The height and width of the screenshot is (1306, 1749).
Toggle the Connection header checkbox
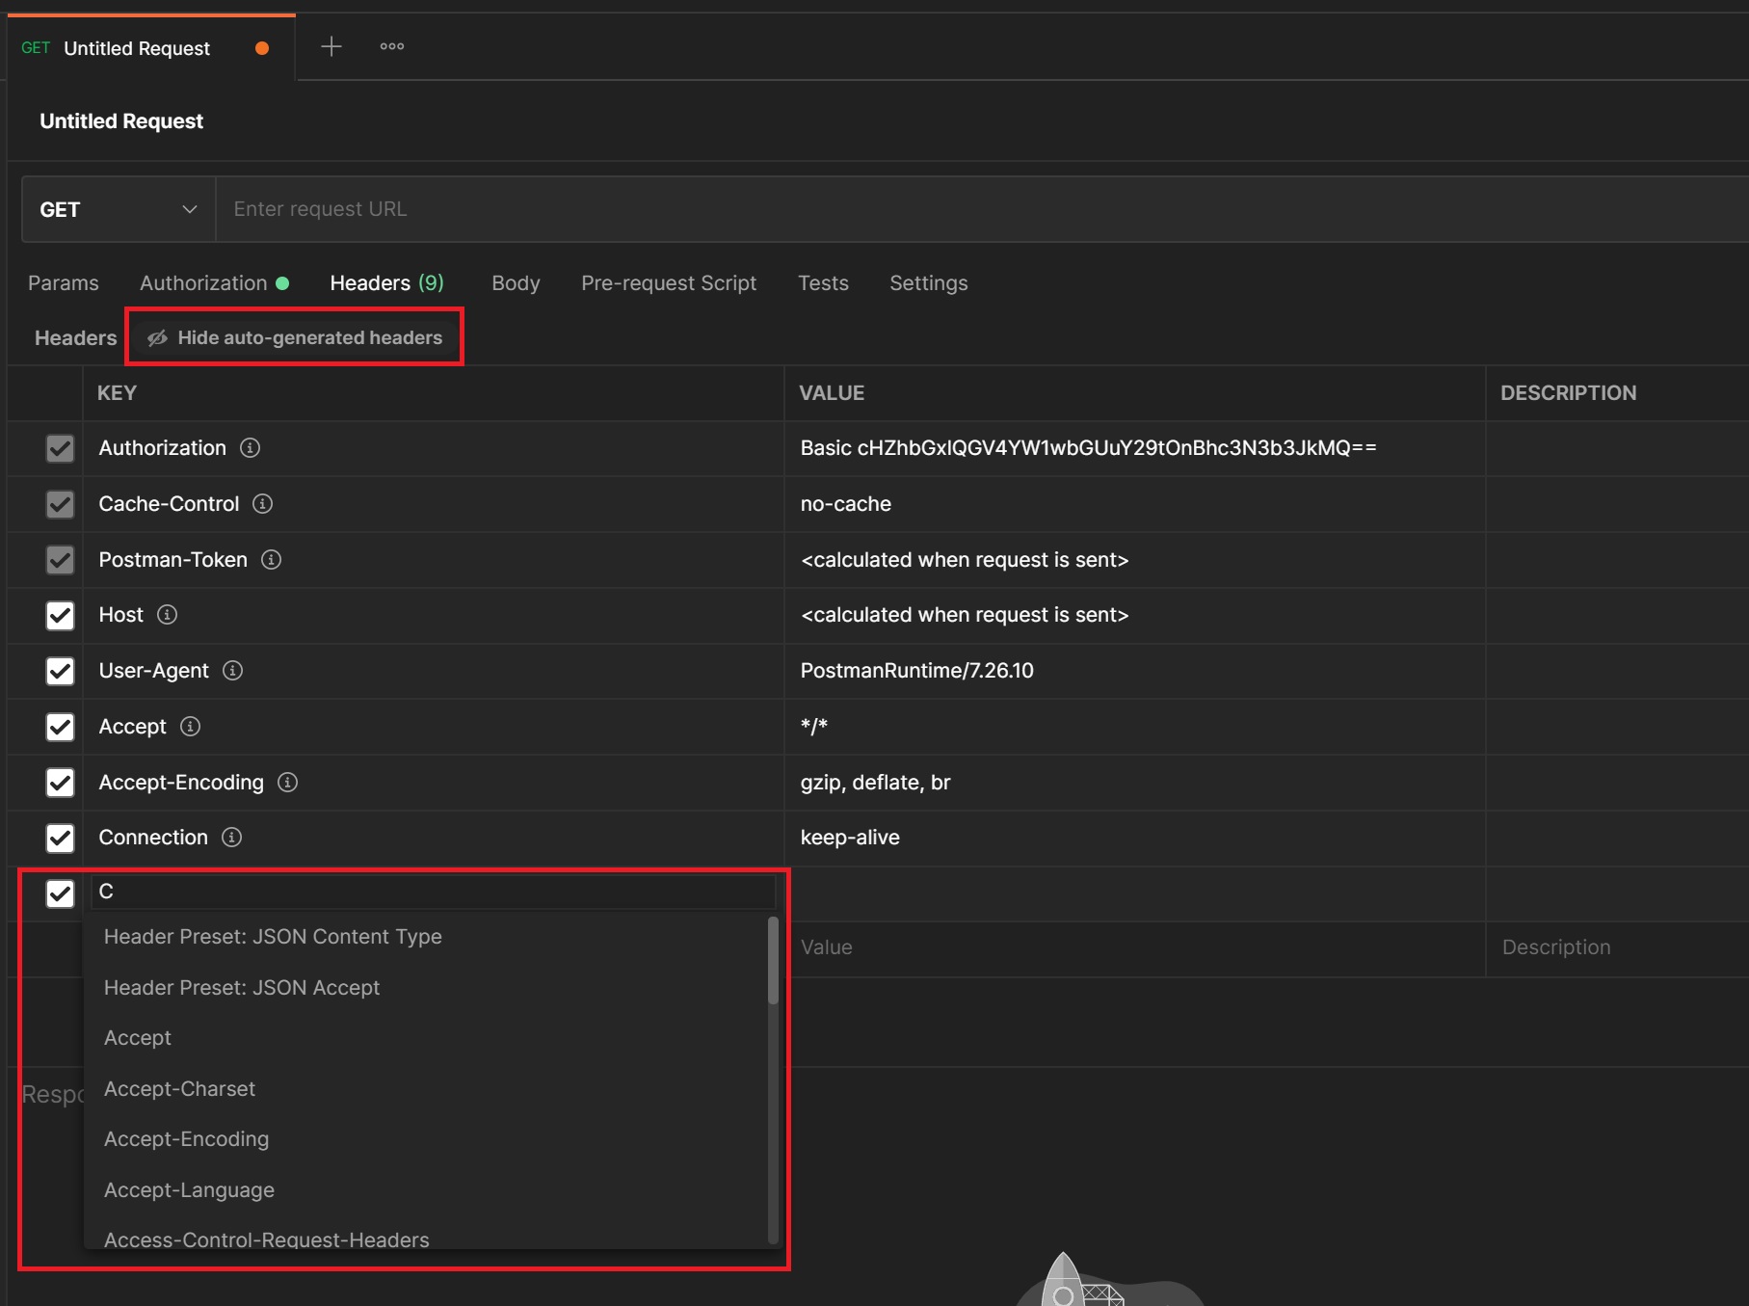coord(60,839)
